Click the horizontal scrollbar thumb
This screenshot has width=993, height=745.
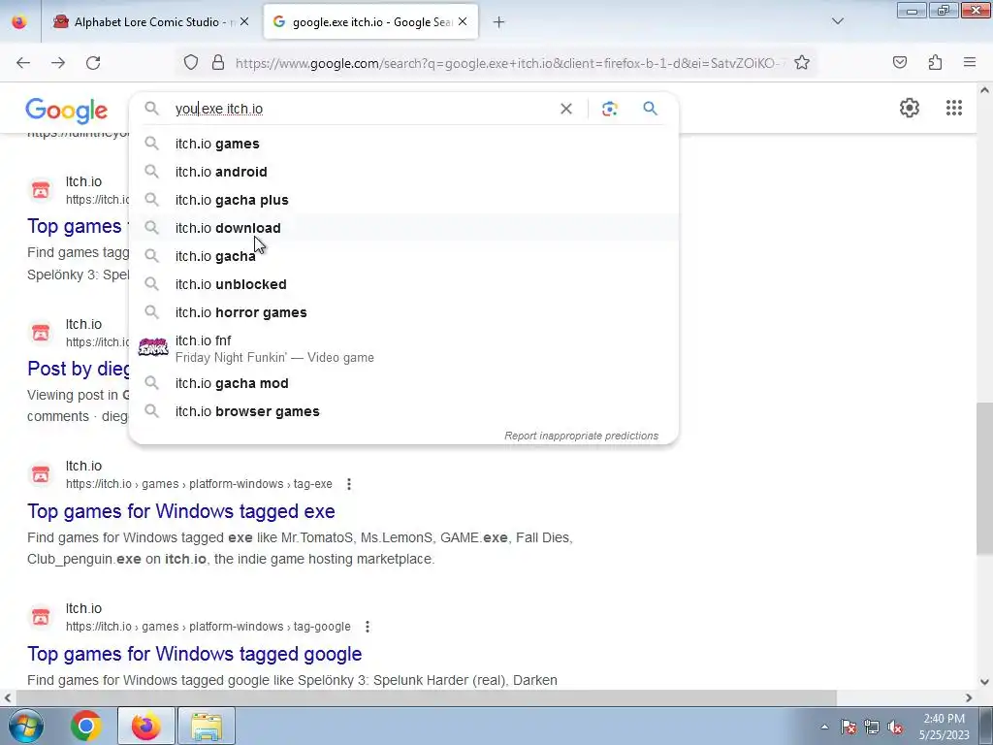pos(427,698)
